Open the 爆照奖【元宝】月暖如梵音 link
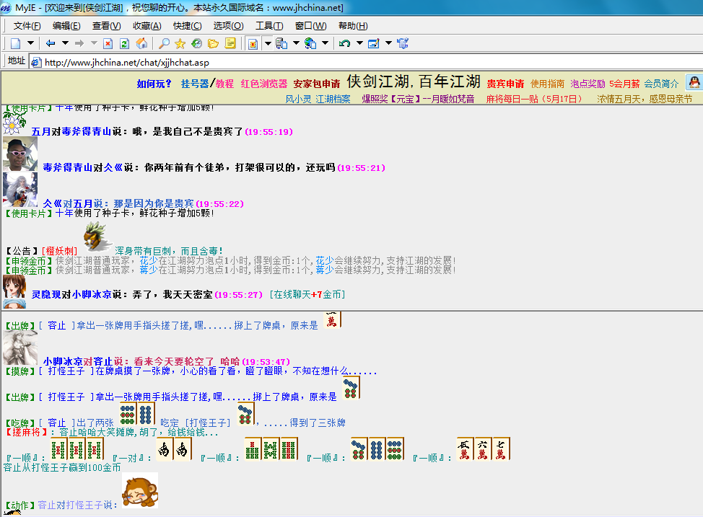 click(x=418, y=99)
